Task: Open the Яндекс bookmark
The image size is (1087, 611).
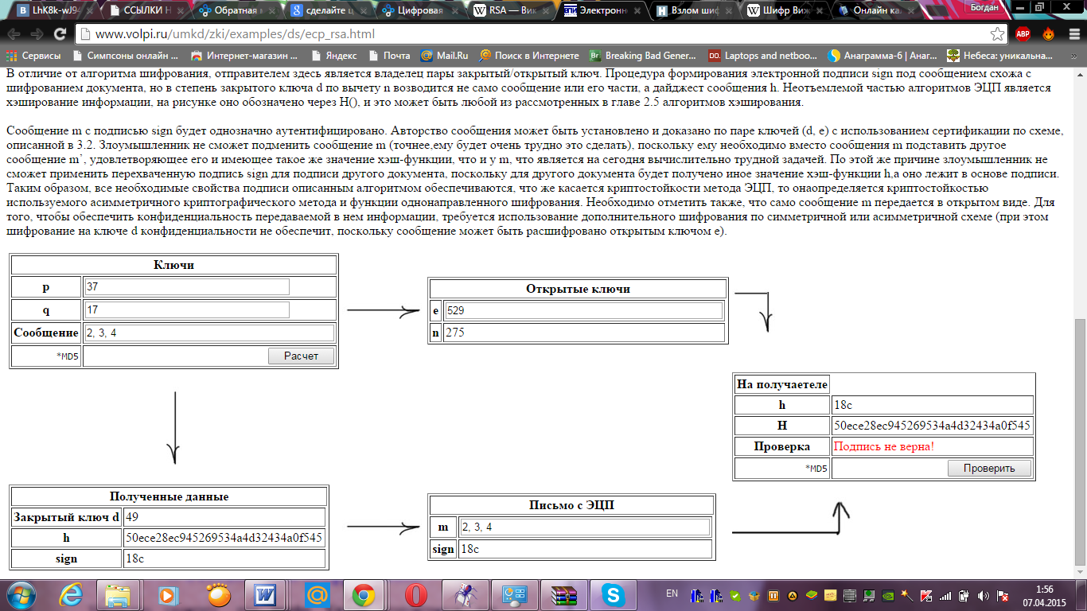Action: click(333, 56)
